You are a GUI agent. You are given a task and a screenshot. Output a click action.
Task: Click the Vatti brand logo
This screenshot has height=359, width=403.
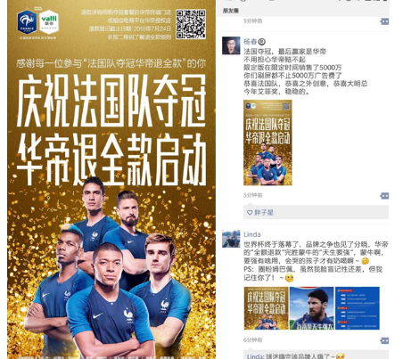pyautogui.click(x=49, y=22)
